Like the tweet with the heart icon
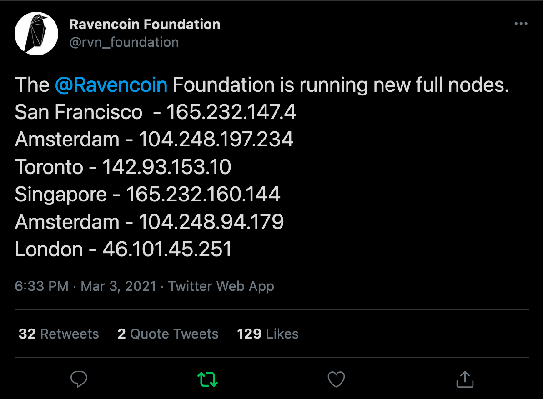Viewport: 543px width, 399px height. [x=336, y=379]
